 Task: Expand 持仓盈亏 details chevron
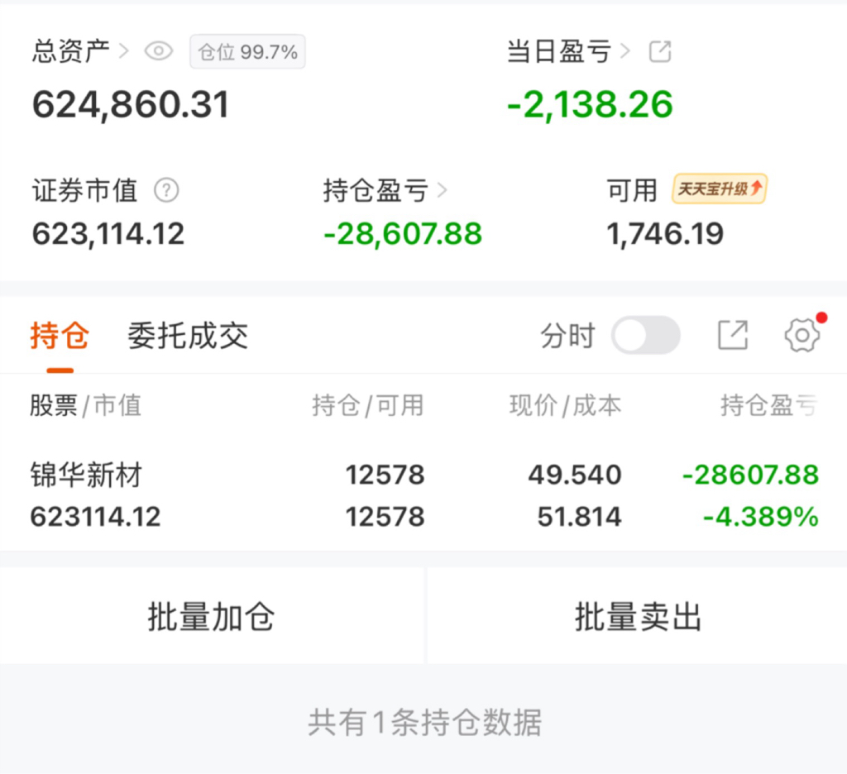[x=442, y=191]
